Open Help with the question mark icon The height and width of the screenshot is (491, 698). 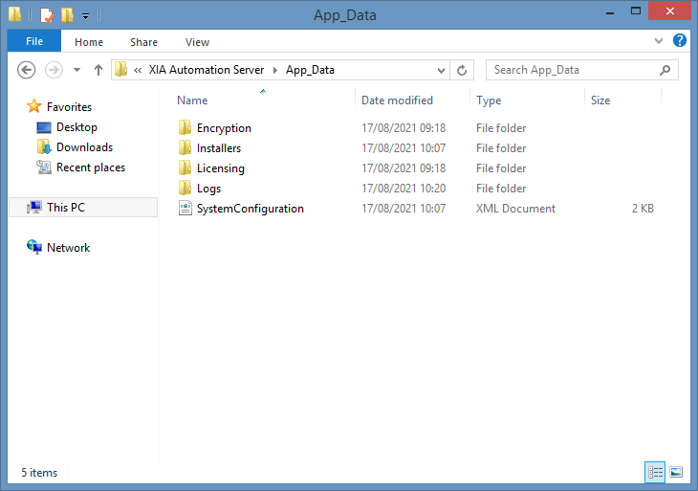point(679,40)
